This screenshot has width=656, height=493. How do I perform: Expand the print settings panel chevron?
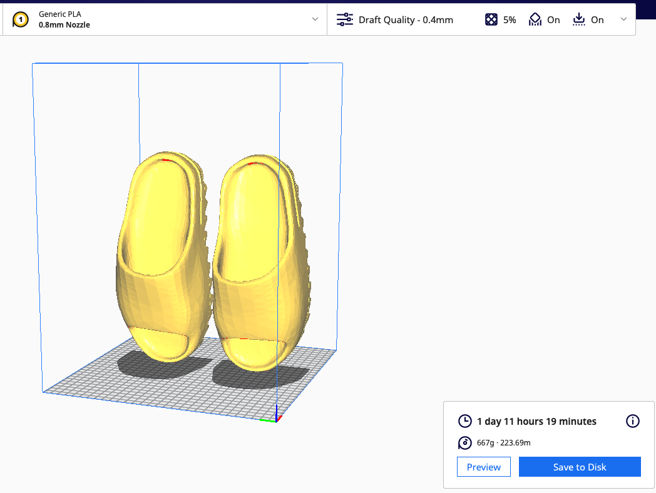tap(624, 19)
